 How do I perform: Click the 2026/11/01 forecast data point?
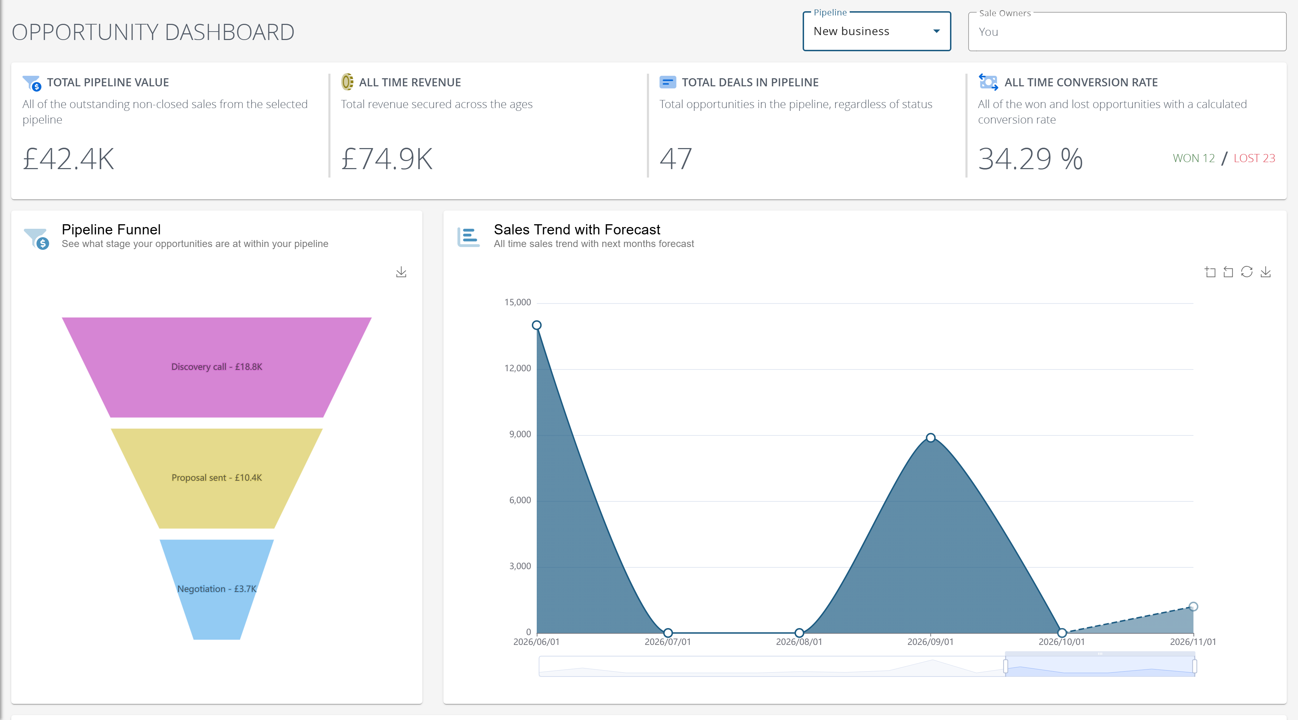[x=1193, y=607]
